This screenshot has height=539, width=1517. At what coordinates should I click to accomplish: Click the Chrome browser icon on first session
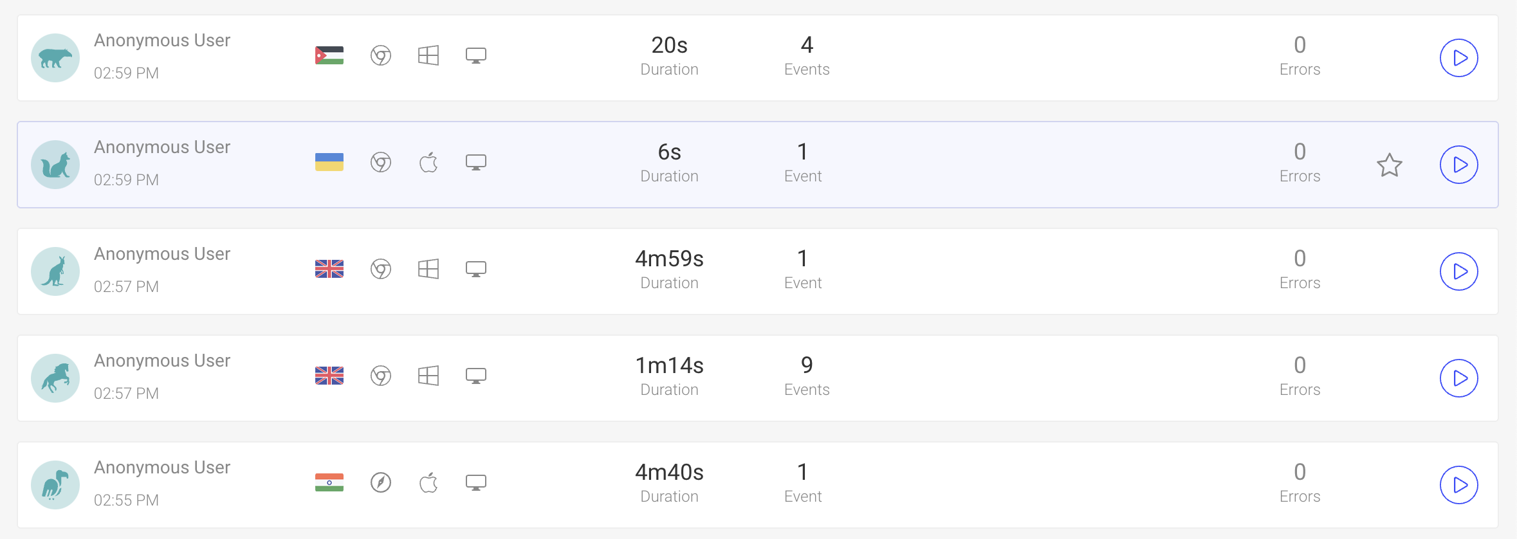pyautogui.click(x=380, y=55)
